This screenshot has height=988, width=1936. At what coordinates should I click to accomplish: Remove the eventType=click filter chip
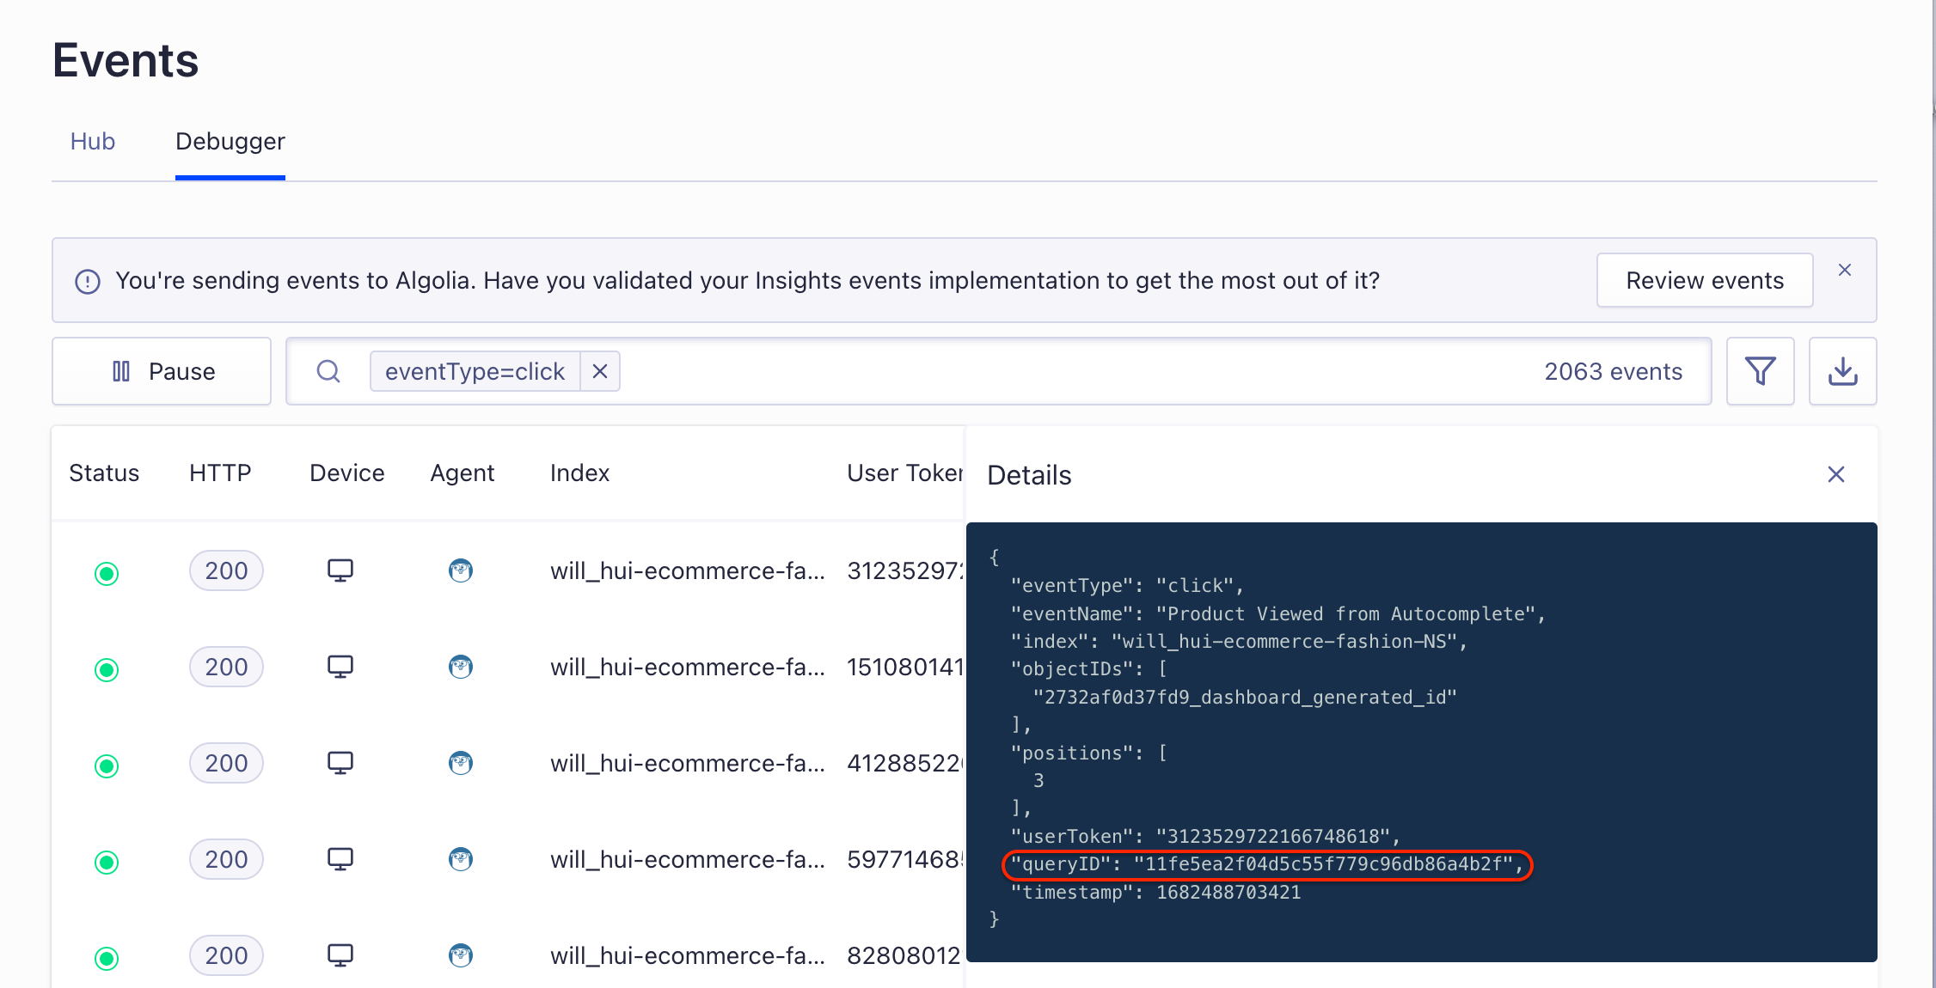point(600,371)
